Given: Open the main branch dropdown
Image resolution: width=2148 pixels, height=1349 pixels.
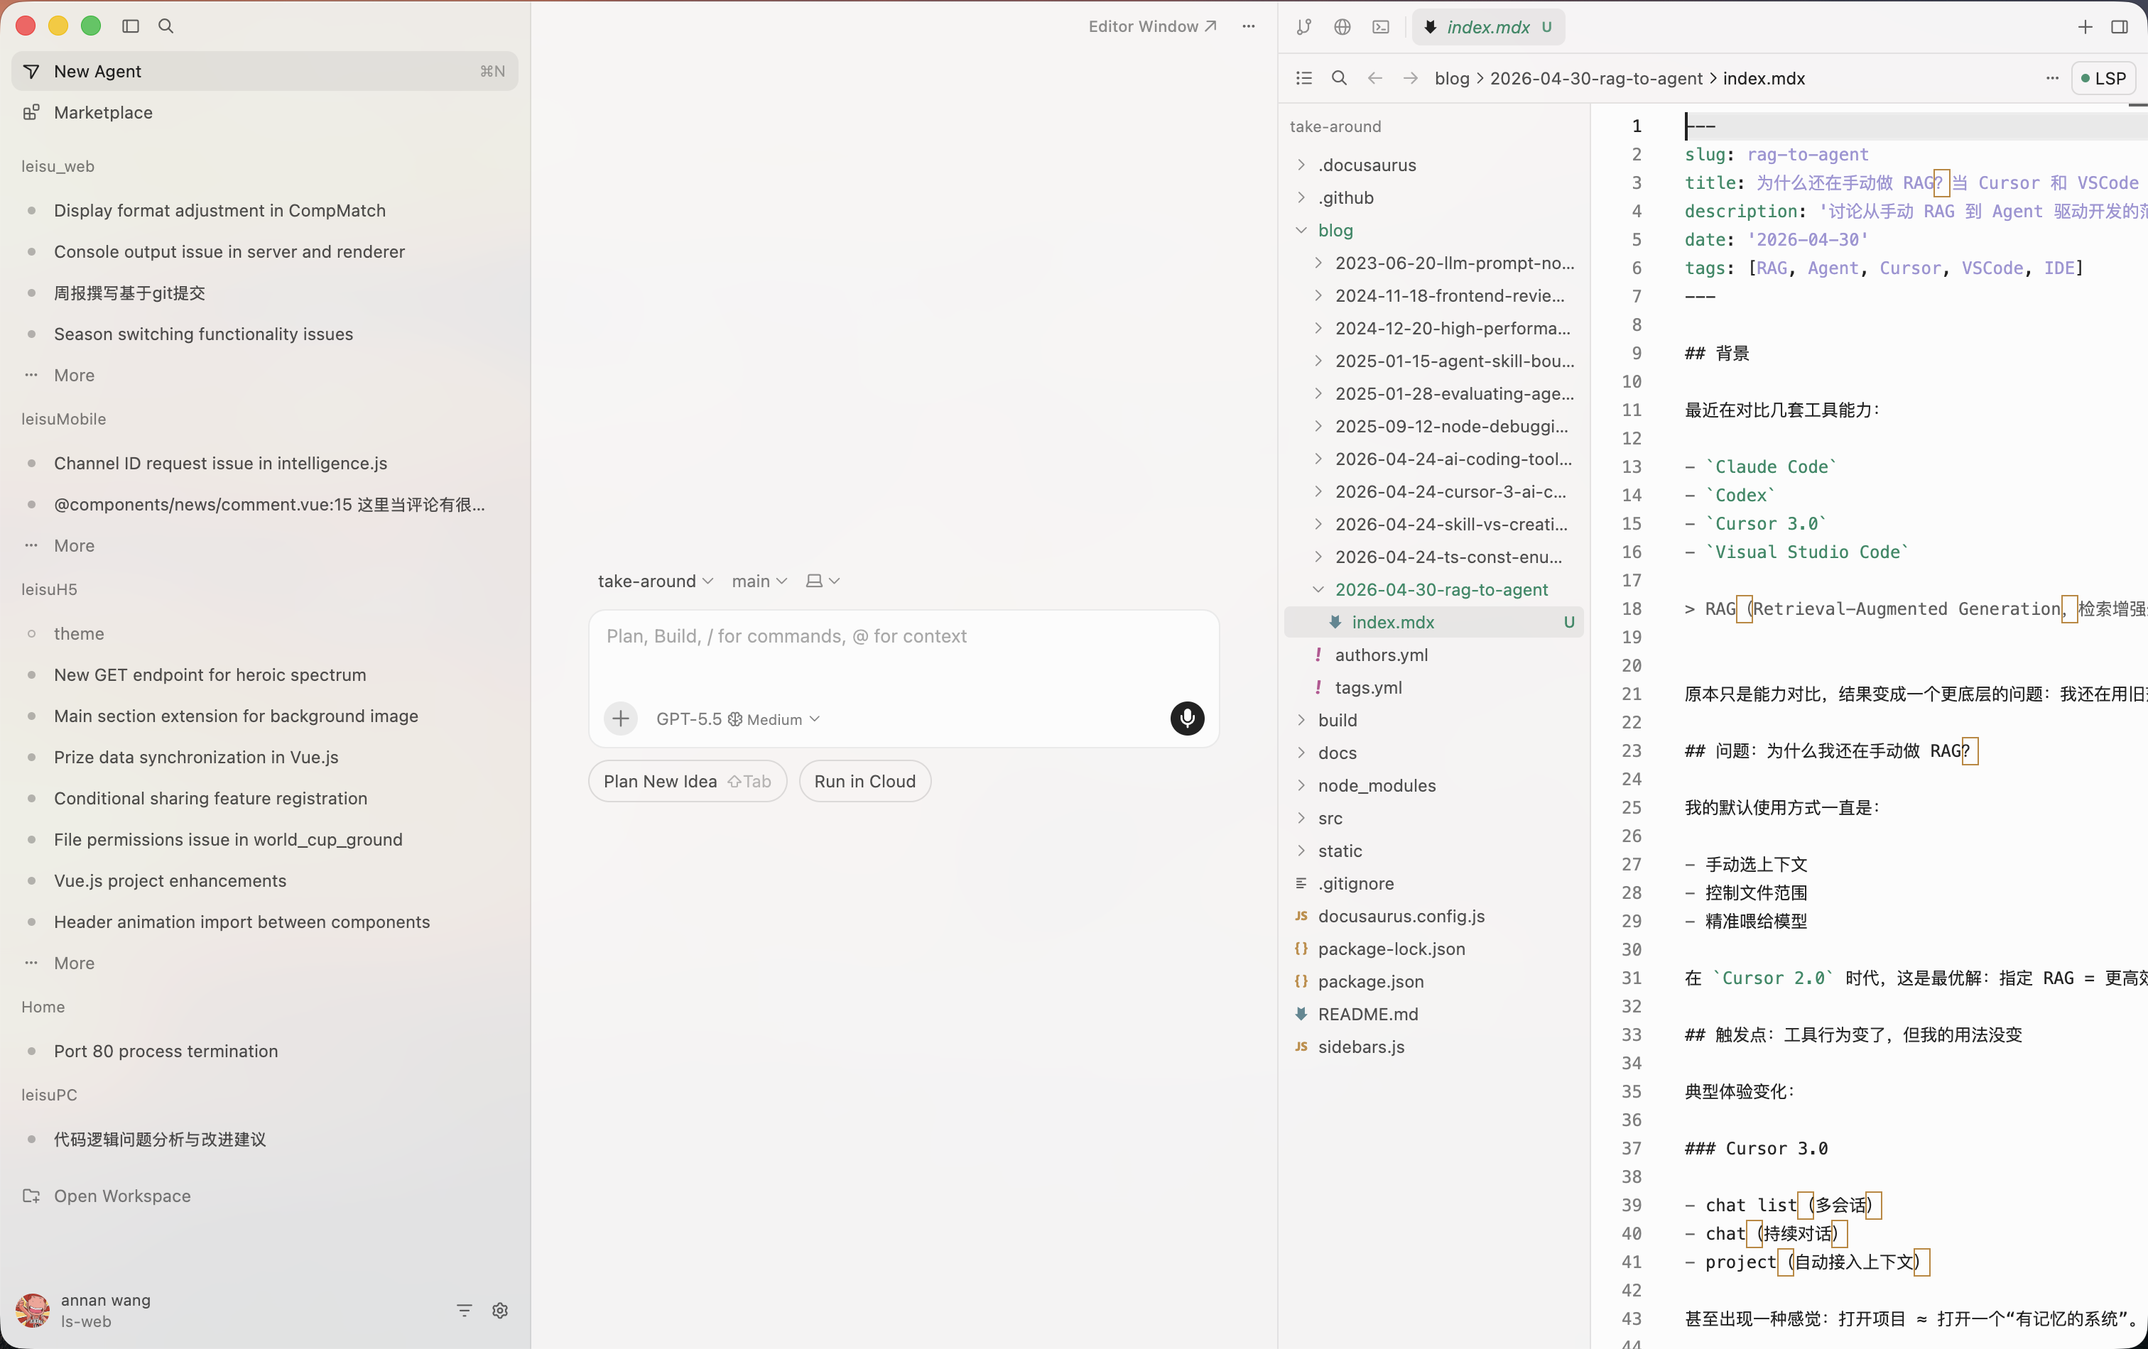Looking at the screenshot, I should [x=759, y=581].
